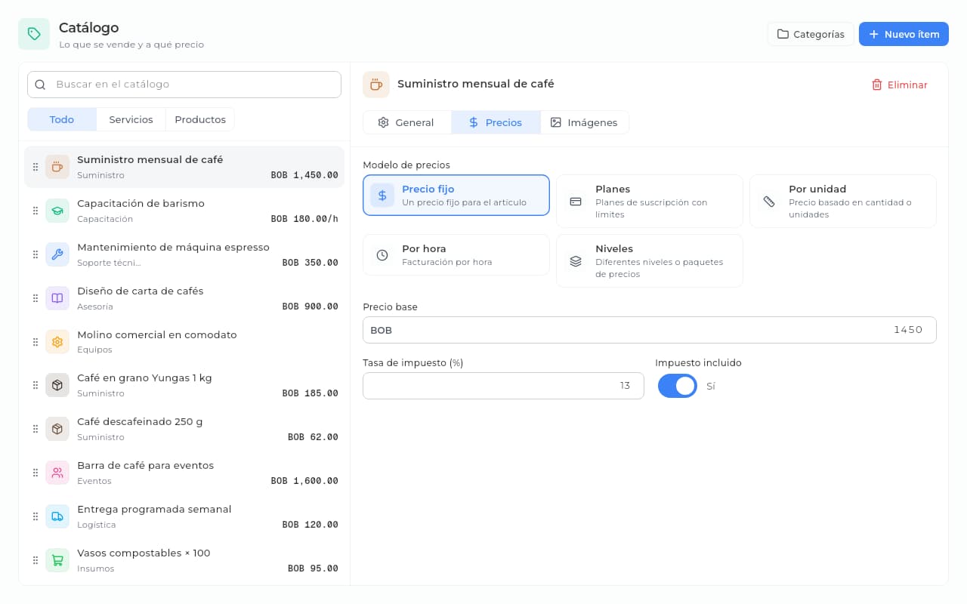Toggle the Impuesto incluido switch
This screenshot has height=604, width=967.
[678, 386]
